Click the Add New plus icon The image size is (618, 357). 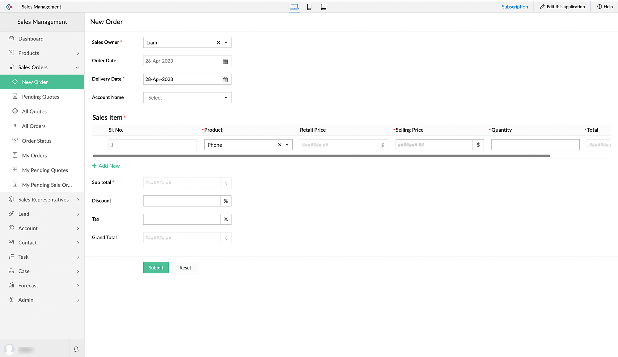tap(95, 166)
